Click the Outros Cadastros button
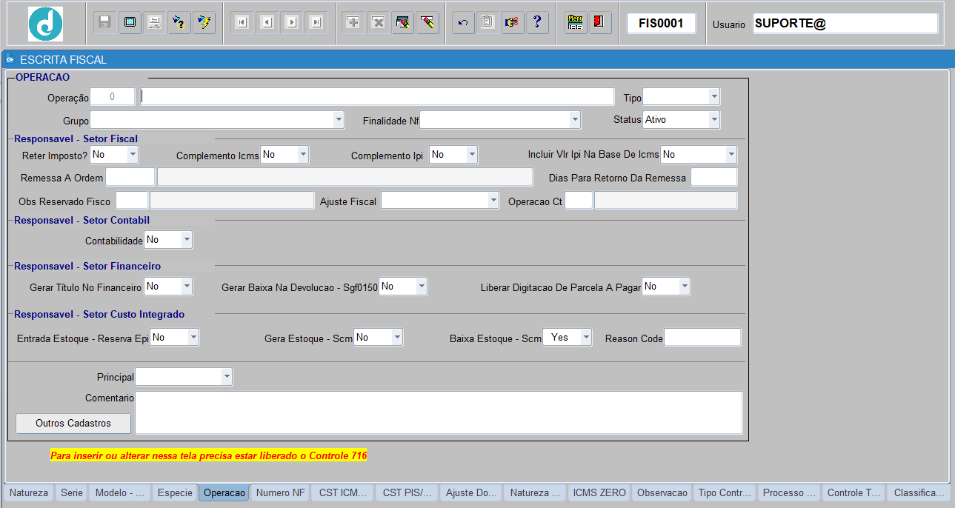955x508 pixels. pyautogui.click(x=73, y=423)
